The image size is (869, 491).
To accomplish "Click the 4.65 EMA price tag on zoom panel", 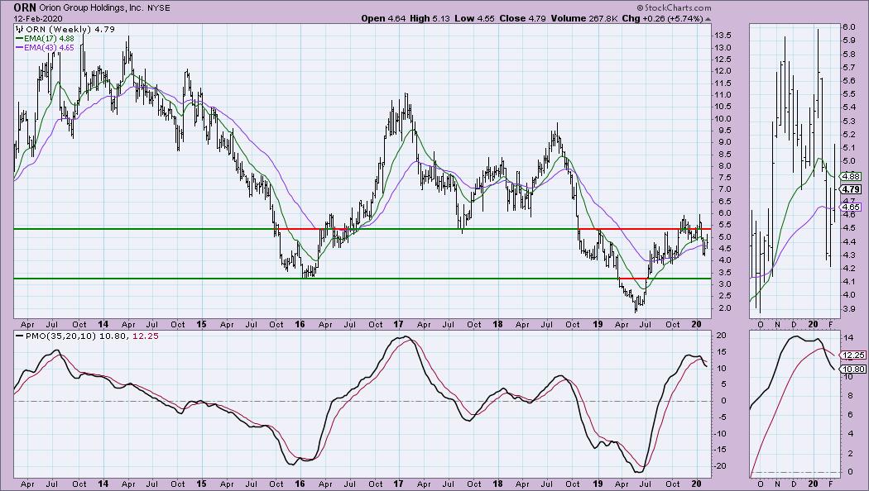I will click(x=851, y=207).
